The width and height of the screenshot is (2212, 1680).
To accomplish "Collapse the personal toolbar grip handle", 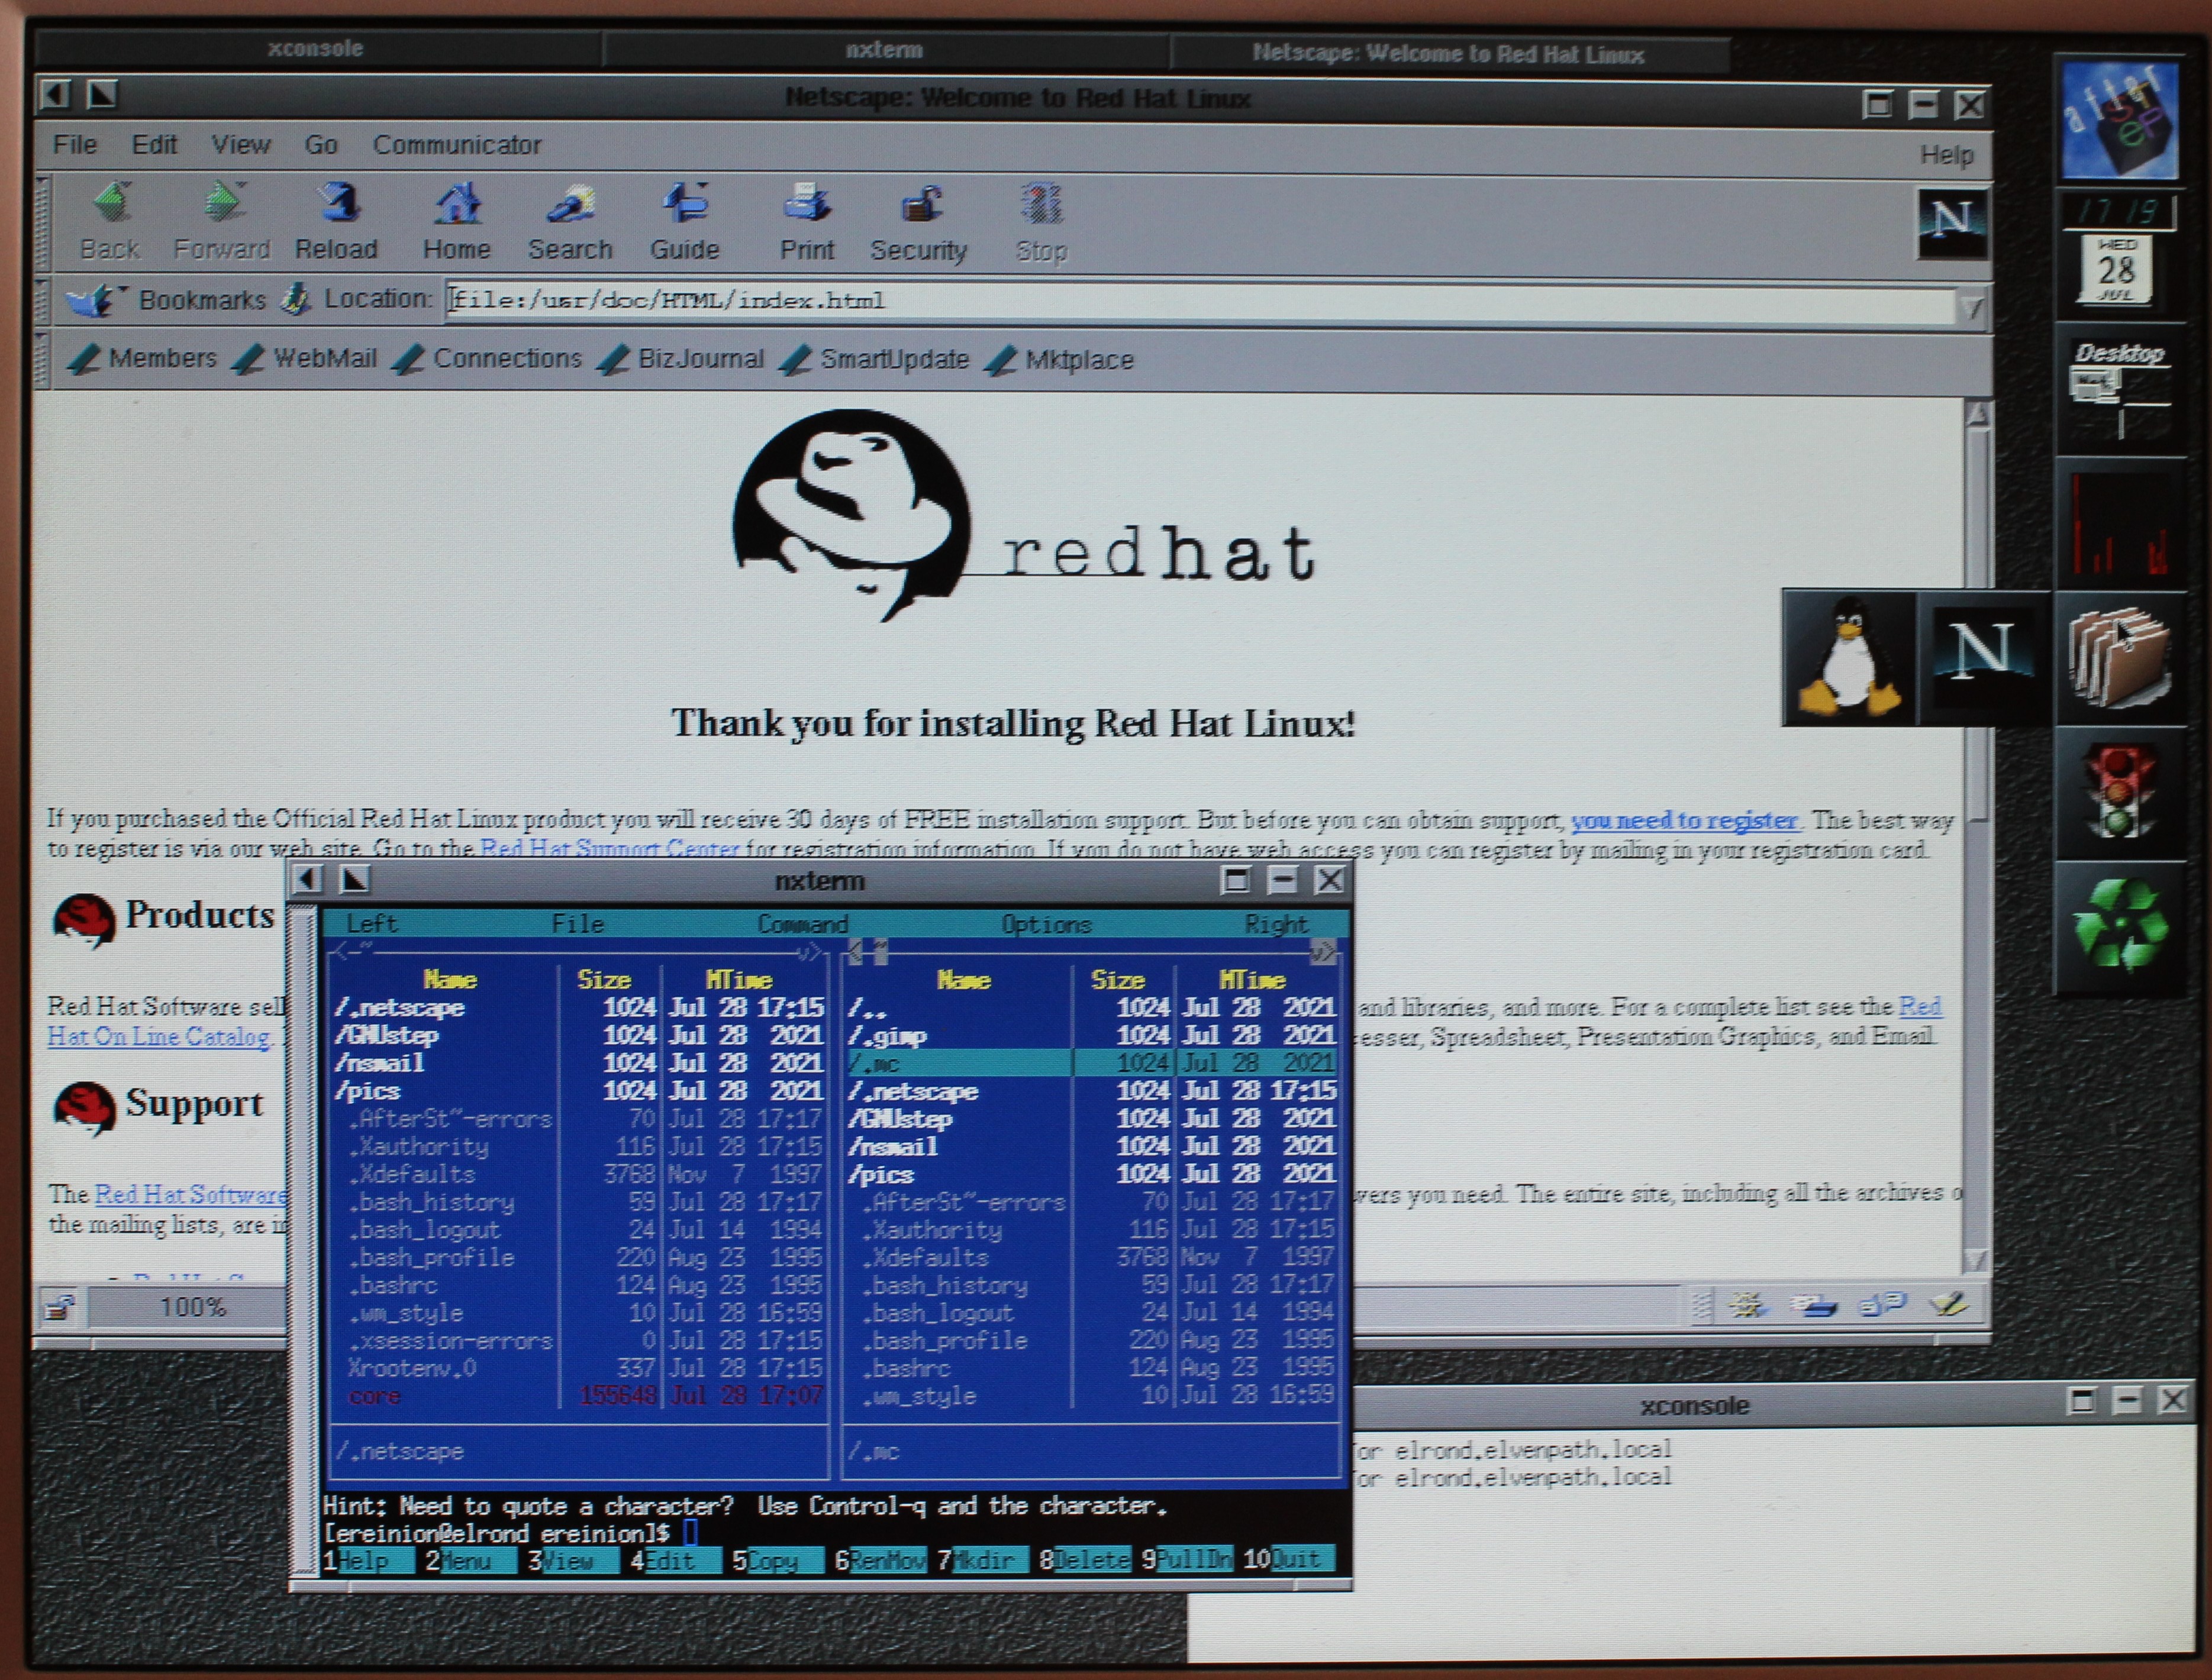I will 42,359.
